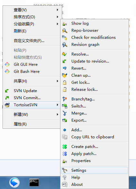Viewport: 136px width, 189px height.
Task: Expand the 查看(V) submenu arrow
Action: 58,10
